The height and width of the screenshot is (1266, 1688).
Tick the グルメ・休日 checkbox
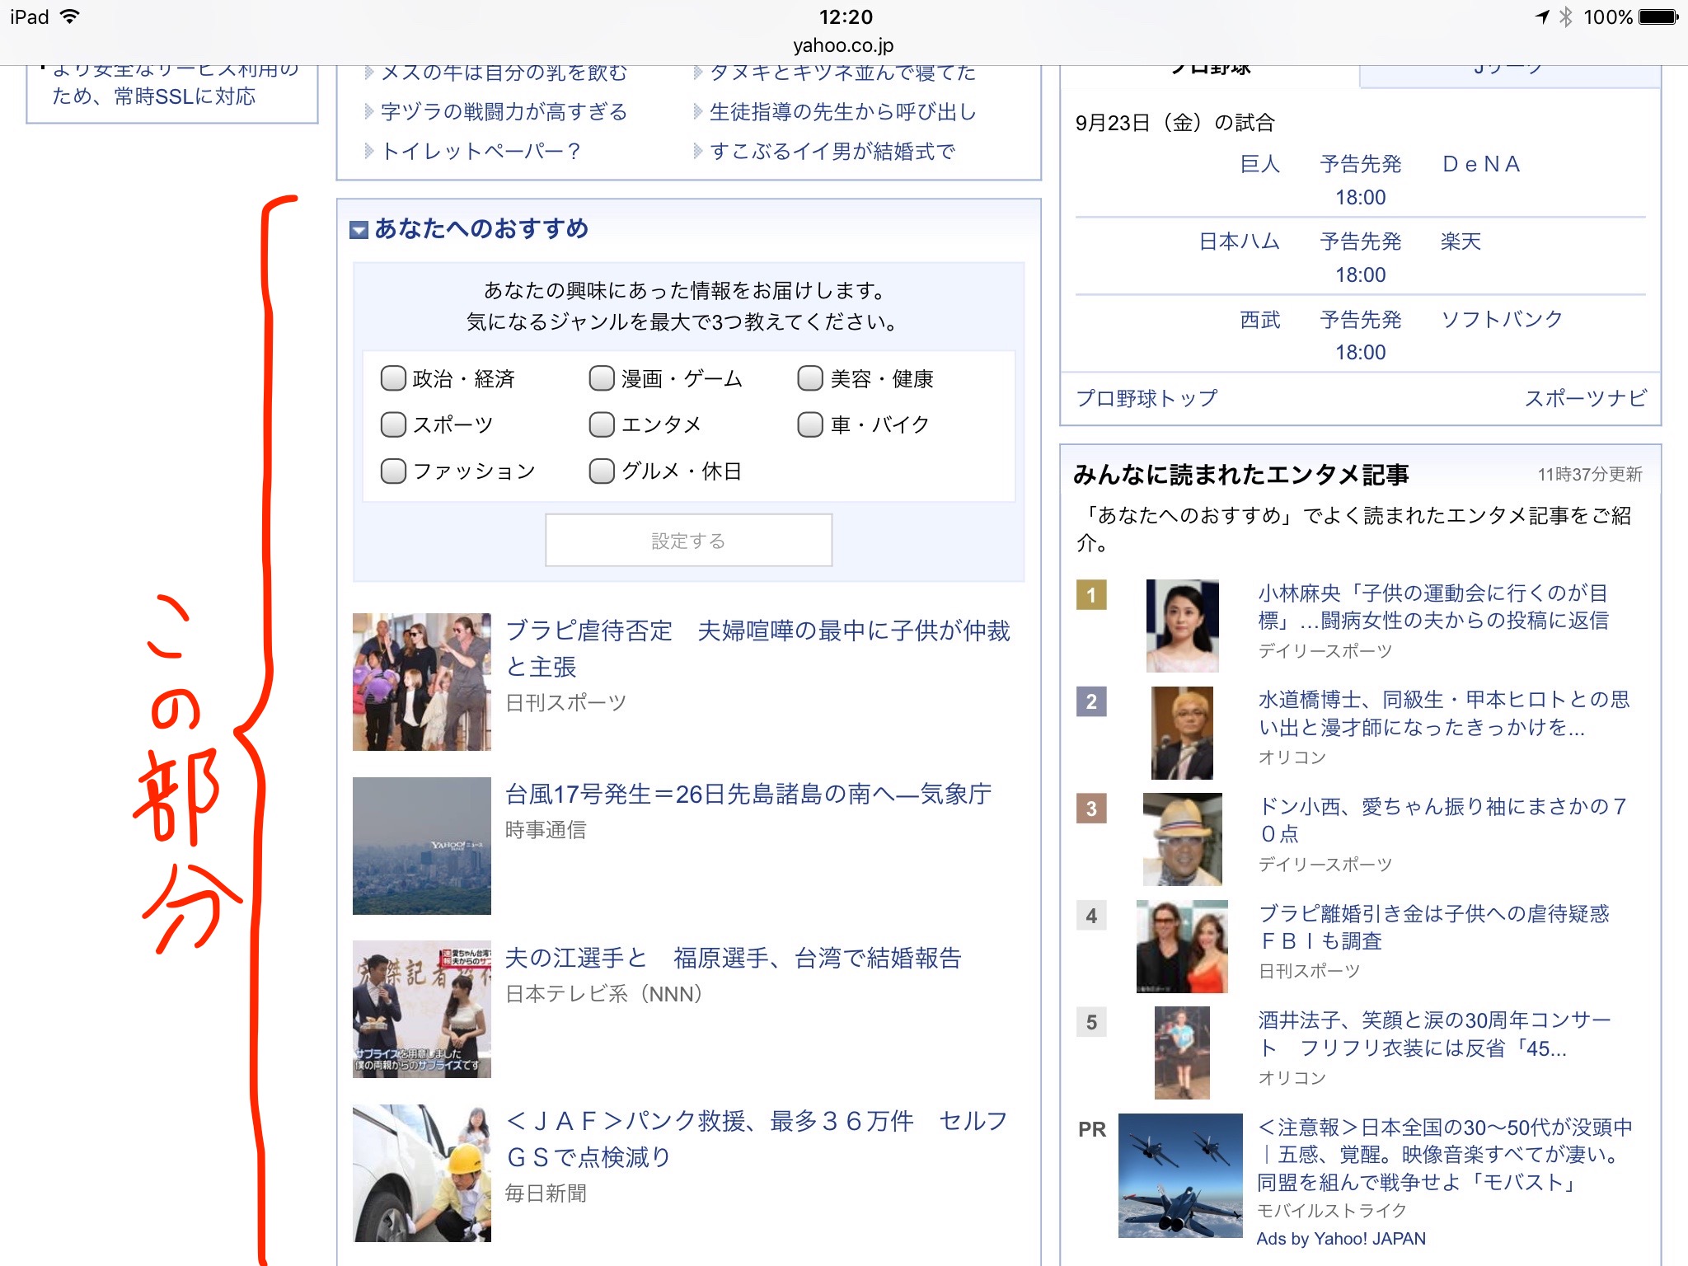coord(602,471)
